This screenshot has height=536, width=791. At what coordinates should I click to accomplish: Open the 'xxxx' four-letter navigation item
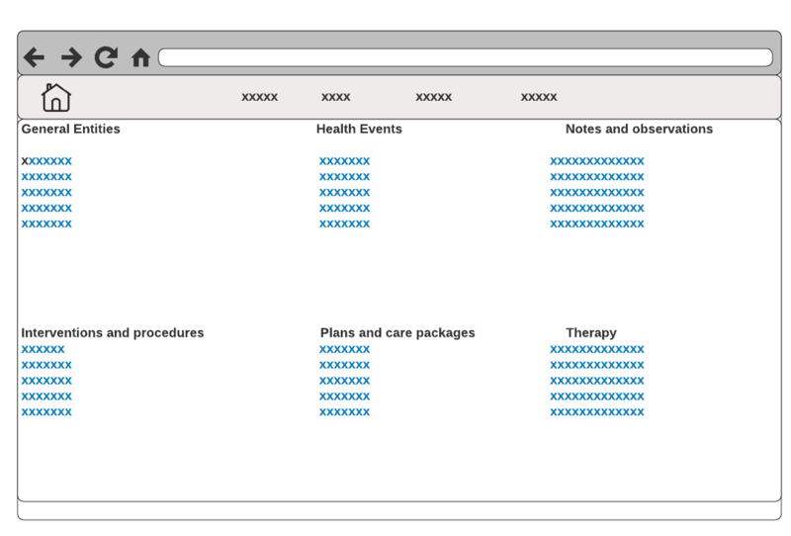click(335, 97)
